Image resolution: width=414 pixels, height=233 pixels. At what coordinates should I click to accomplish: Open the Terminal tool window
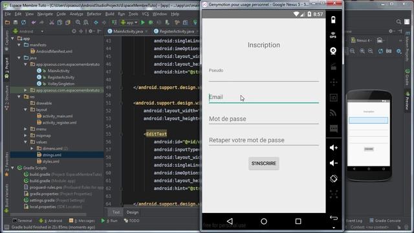pyautogui.click(x=23, y=221)
